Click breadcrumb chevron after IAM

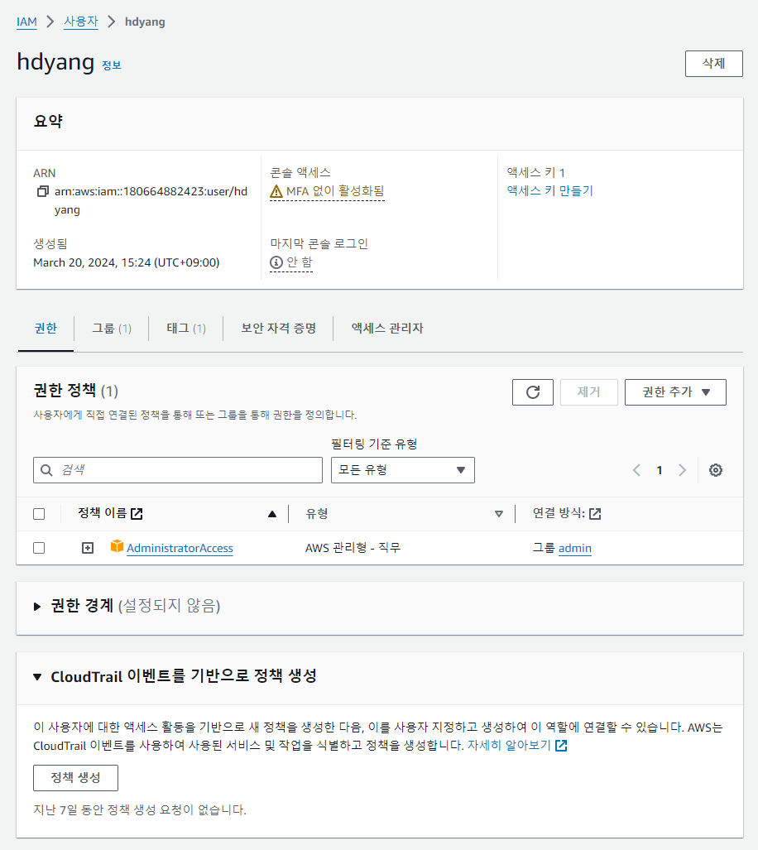(50, 22)
